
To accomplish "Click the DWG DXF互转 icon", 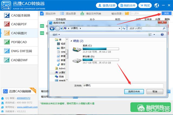I will pyautogui.click(x=7, y=51).
